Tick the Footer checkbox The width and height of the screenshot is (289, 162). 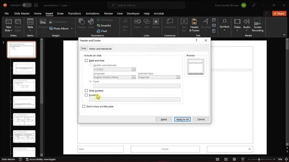click(x=86, y=95)
